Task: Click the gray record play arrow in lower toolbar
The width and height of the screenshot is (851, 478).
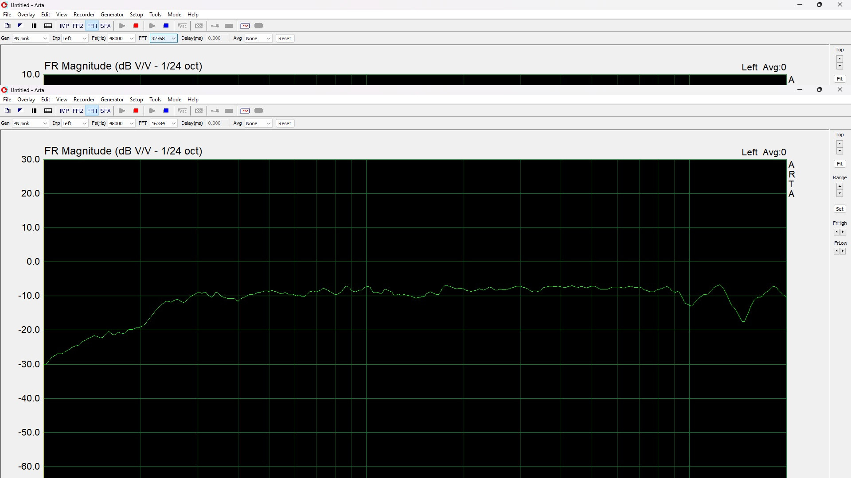Action: (x=122, y=111)
